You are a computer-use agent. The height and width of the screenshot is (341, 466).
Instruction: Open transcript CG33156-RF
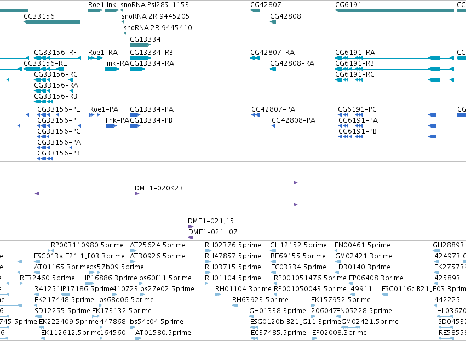coord(55,53)
